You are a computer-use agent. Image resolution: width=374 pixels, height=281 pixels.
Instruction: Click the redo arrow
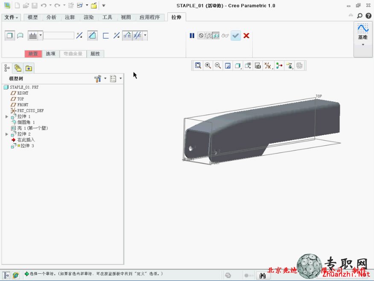point(57,5)
